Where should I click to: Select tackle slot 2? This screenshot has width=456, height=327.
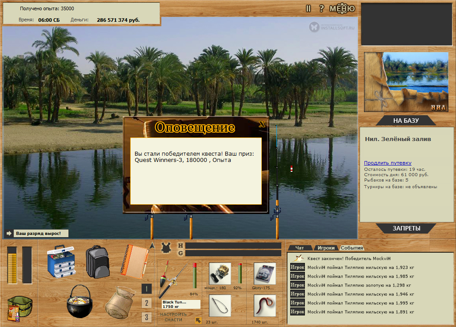[x=147, y=303]
